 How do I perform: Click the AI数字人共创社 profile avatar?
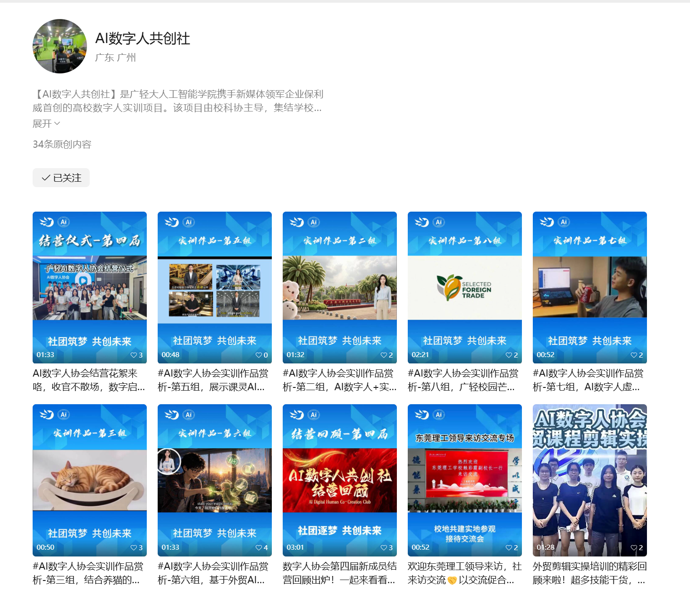60,46
